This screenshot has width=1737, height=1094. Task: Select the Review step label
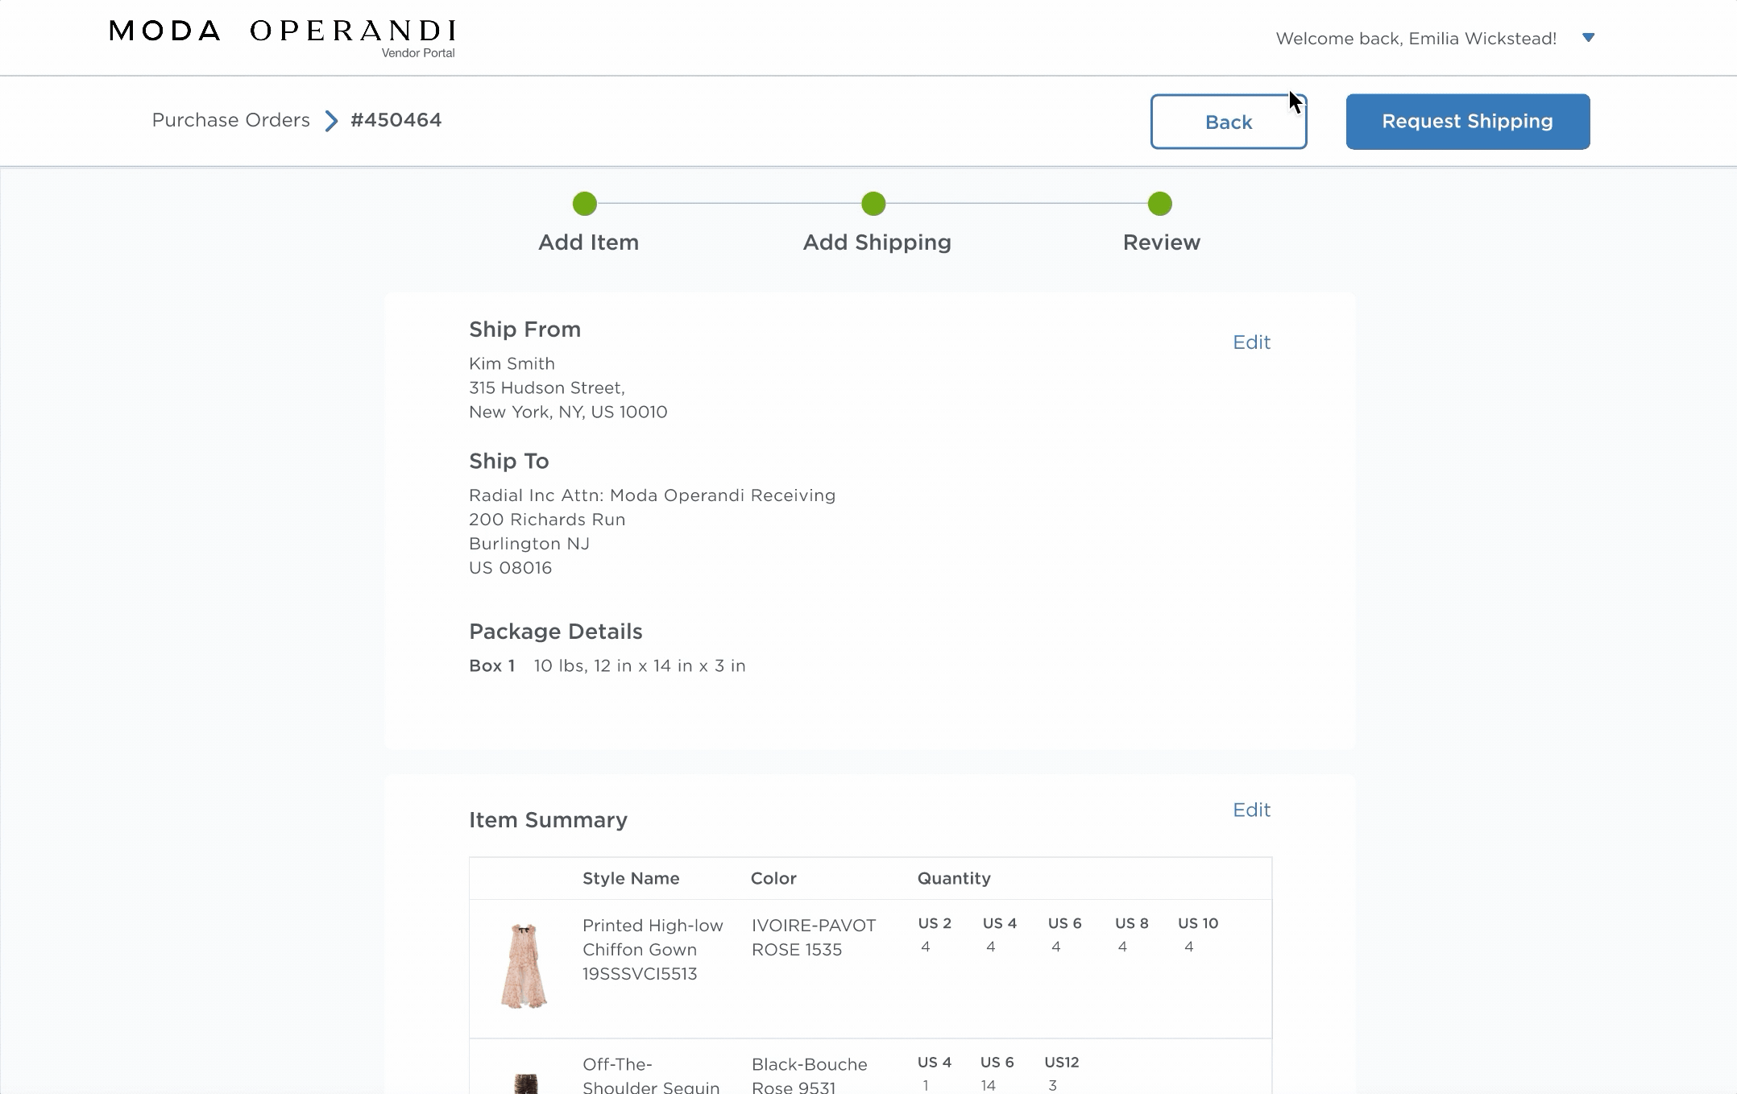(1161, 242)
